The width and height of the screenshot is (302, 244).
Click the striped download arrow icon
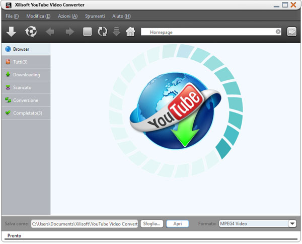pos(116,32)
